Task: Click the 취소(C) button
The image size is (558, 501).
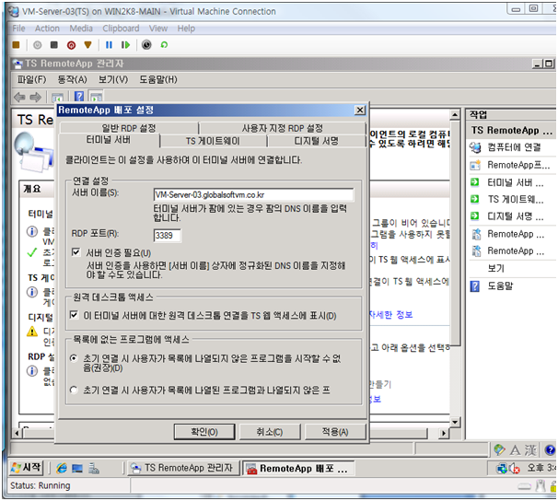Action: [x=270, y=432]
